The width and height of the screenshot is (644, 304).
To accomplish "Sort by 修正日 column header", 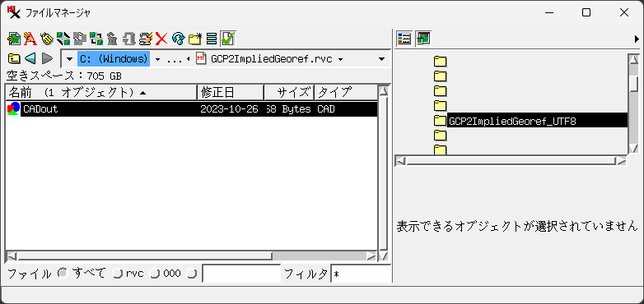I will point(231,93).
